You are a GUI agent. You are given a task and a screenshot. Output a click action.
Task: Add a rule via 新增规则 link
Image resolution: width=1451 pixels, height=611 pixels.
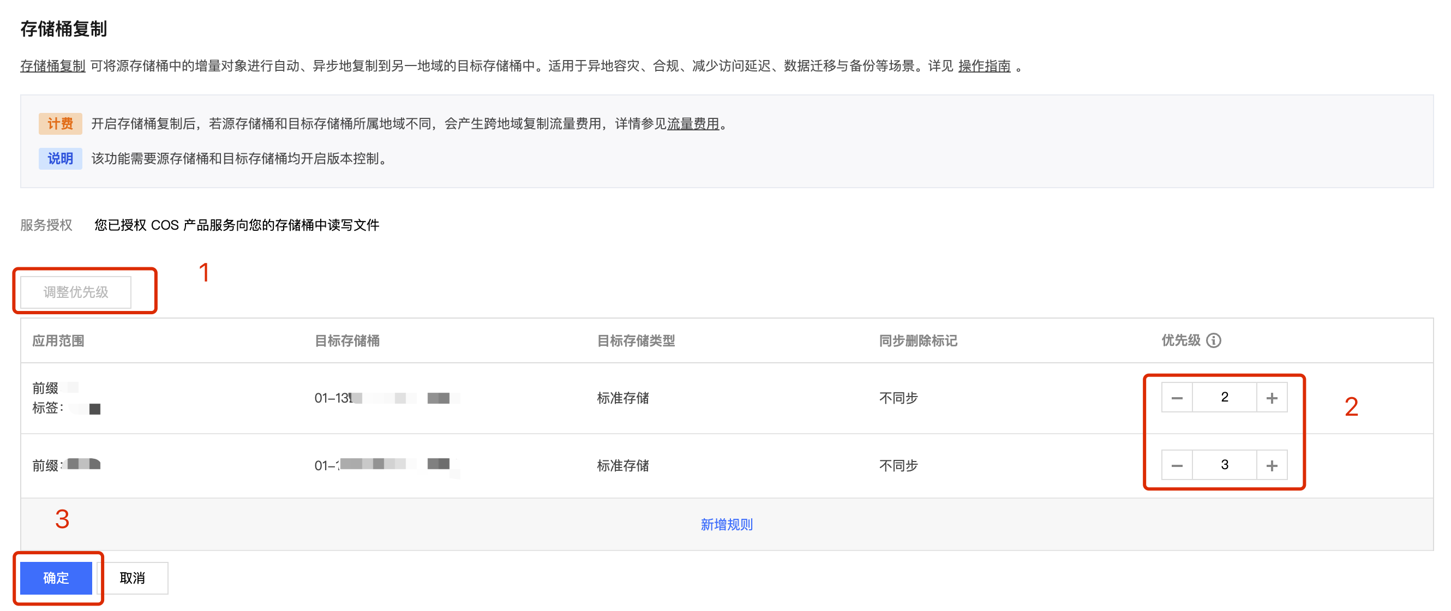pyautogui.click(x=726, y=525)
